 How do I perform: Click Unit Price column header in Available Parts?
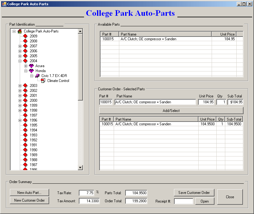tap(224, 34)
